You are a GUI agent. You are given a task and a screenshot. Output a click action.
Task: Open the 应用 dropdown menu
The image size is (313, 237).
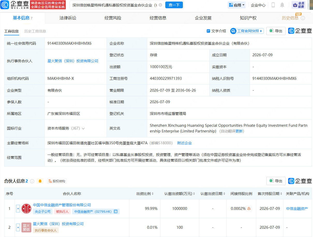click(x=237, y=5)
